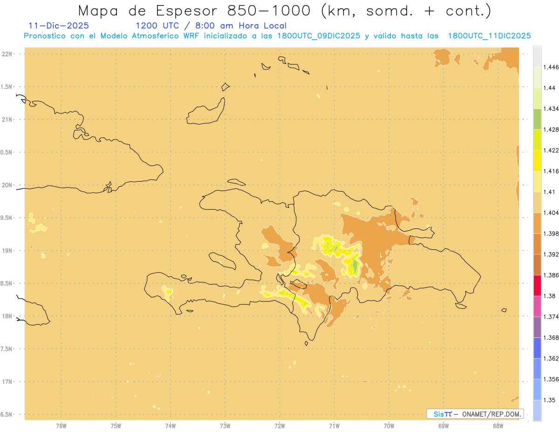Click the "75W" longitude axis label

(116, 425)
